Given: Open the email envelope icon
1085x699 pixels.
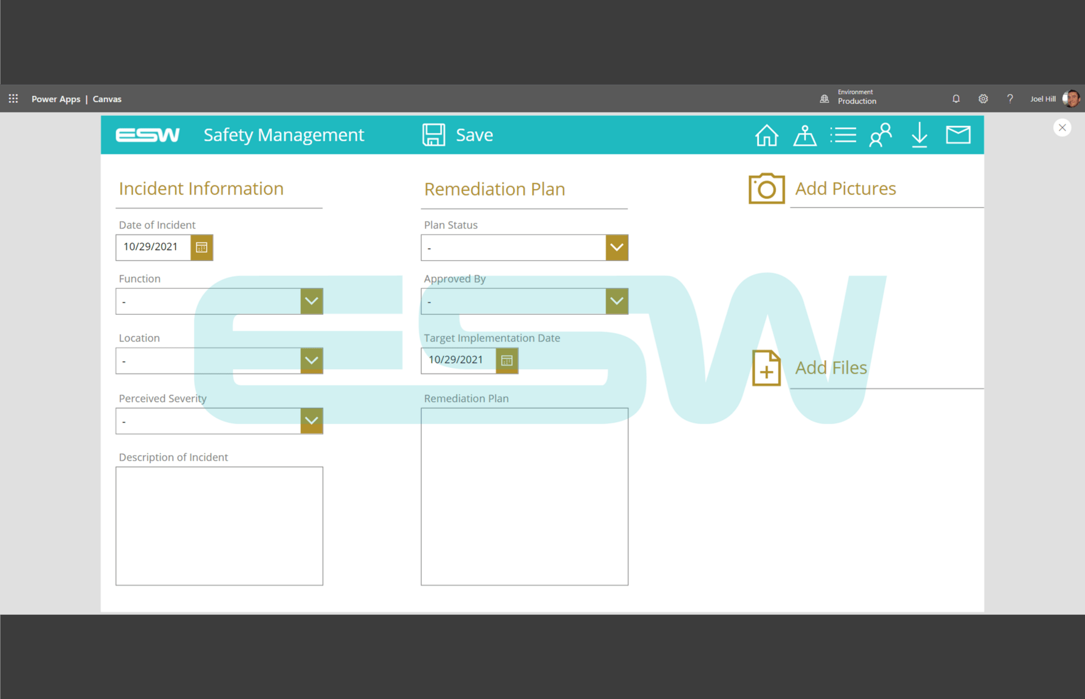Looking at the screenshot, I should 958,134.
